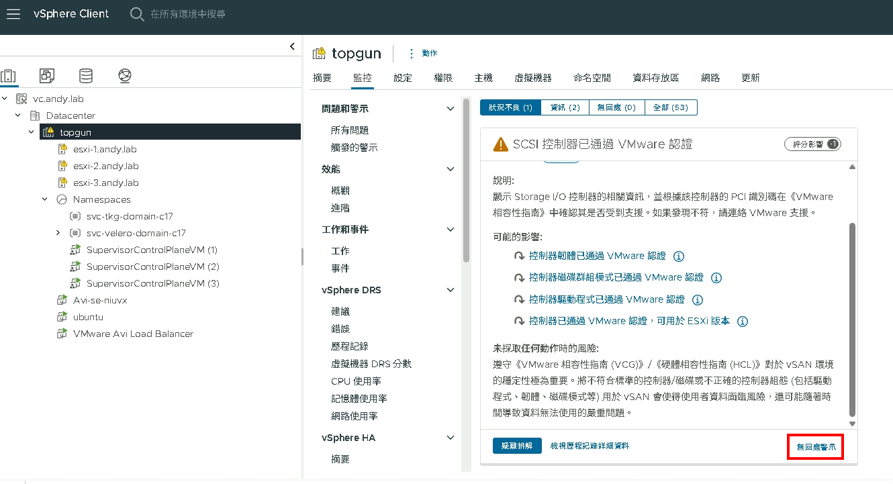Viewport: 893px width, 484px height.
Task: Collapse the vSphere HA section
Action: (451, 438)
